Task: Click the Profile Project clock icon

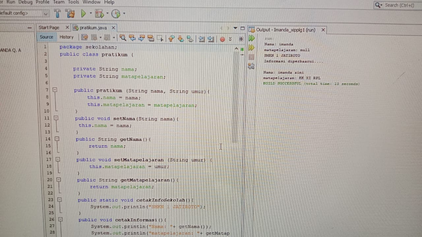Action: click(115, 14)
